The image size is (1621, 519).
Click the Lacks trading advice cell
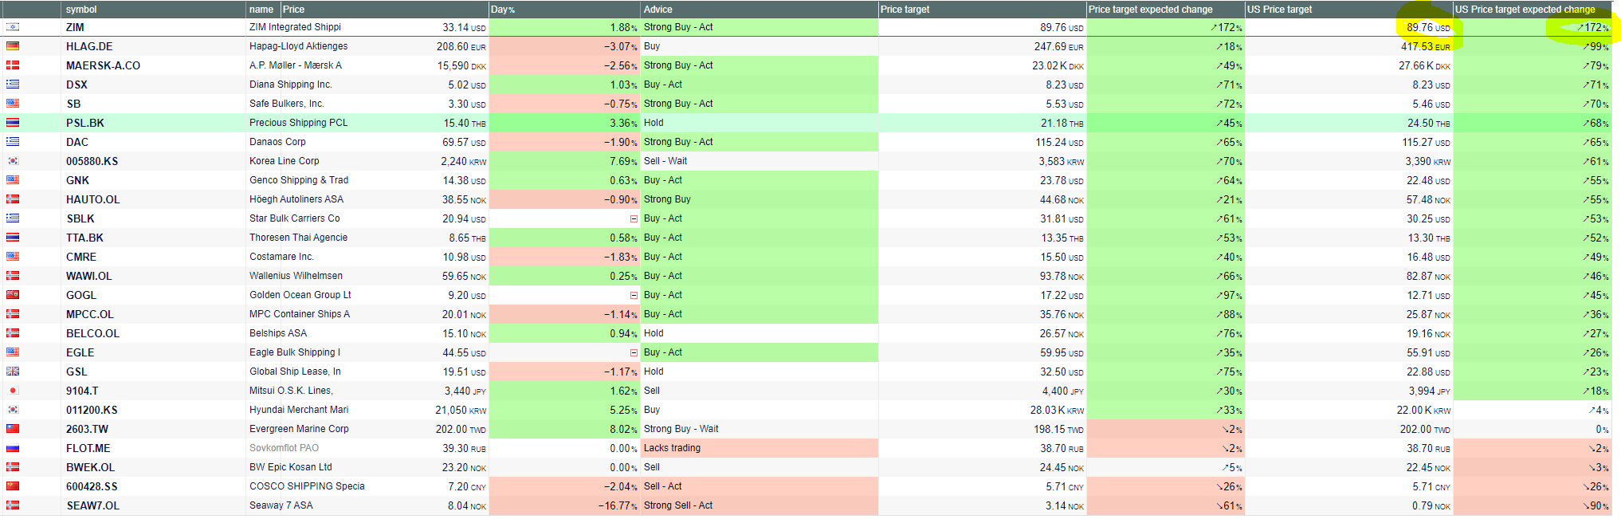coord(759,448)
